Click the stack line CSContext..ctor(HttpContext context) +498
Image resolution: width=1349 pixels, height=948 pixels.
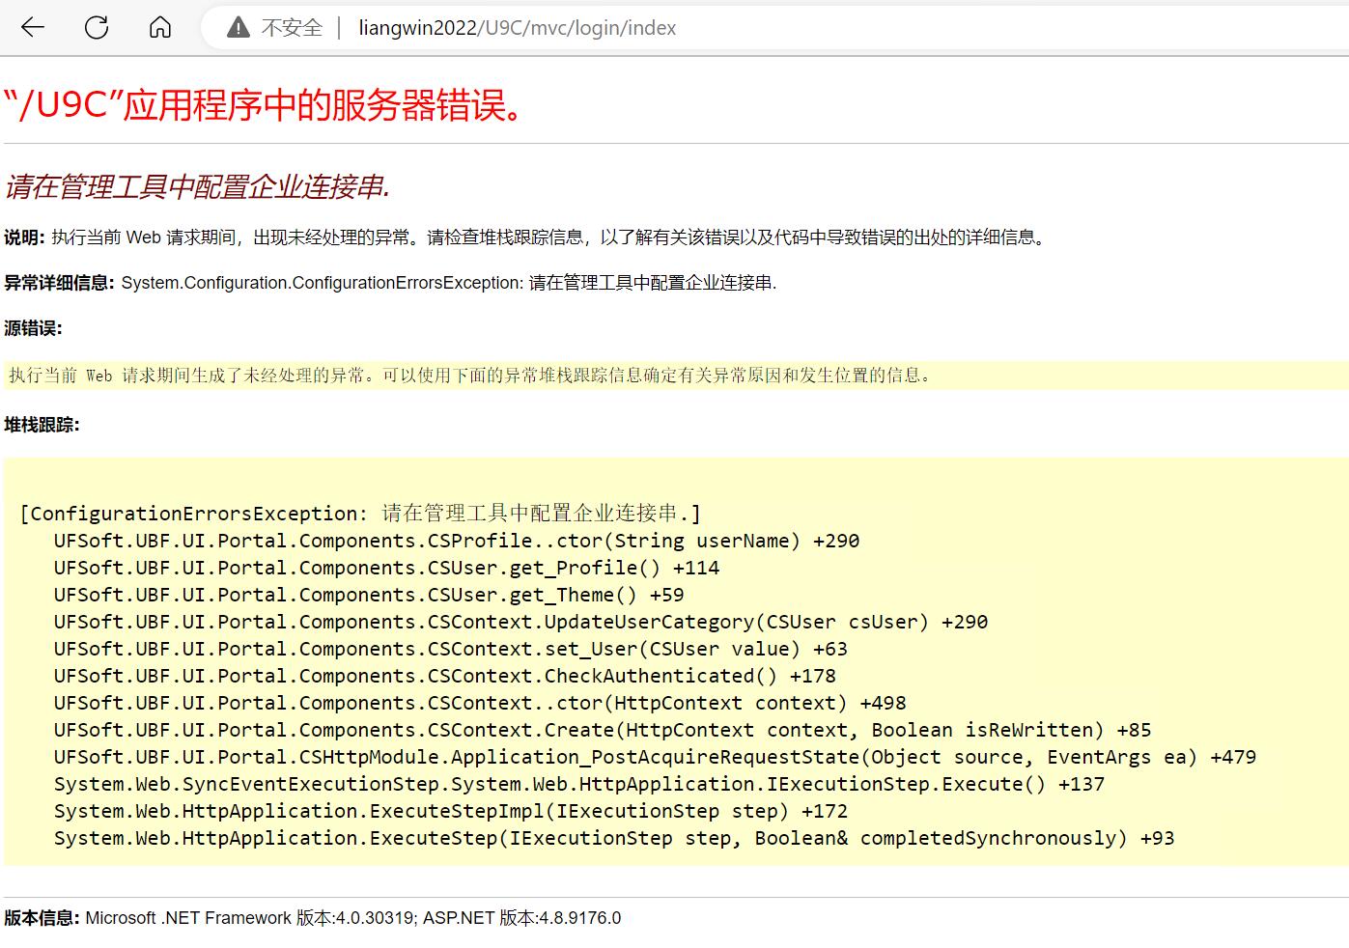click(x=480, y=703)
